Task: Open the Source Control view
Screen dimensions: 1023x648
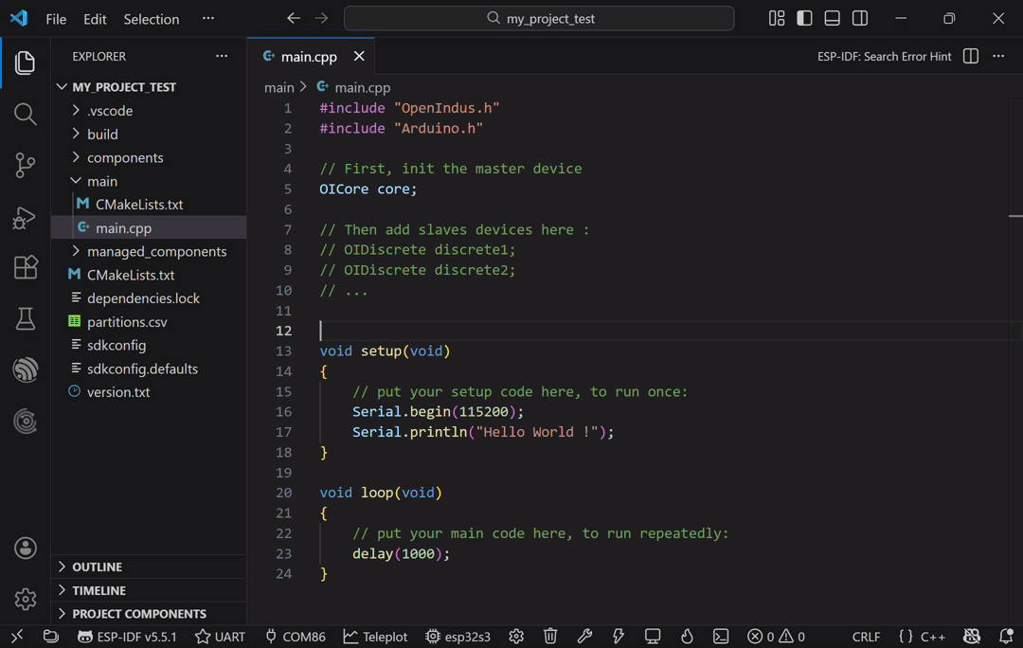Action: (x=26, y=165)
